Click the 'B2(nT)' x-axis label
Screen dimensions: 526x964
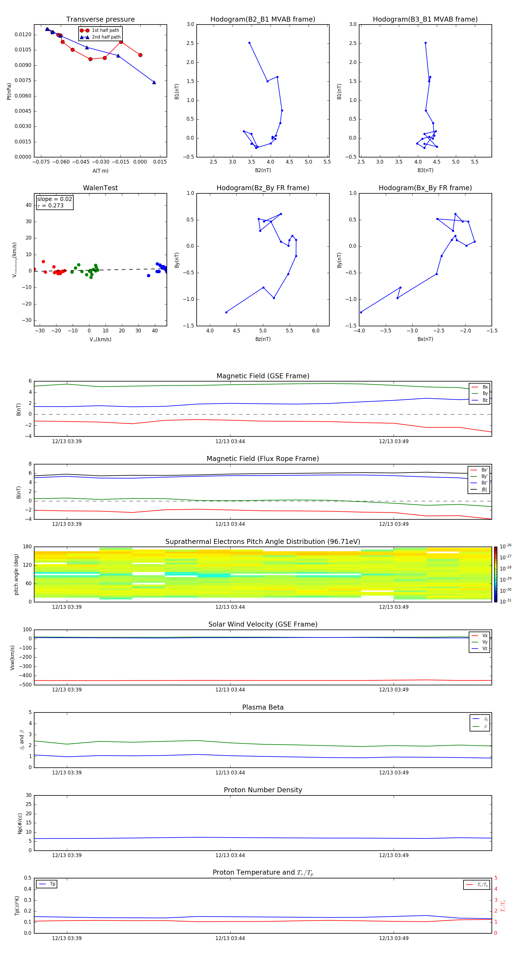[x=263, y=170]
